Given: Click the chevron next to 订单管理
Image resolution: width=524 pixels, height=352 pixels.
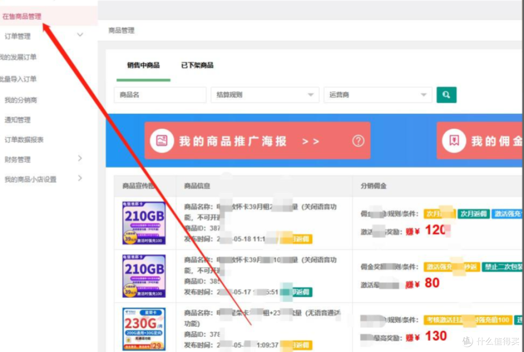Looking at the screenshot, I should point(80,35).
